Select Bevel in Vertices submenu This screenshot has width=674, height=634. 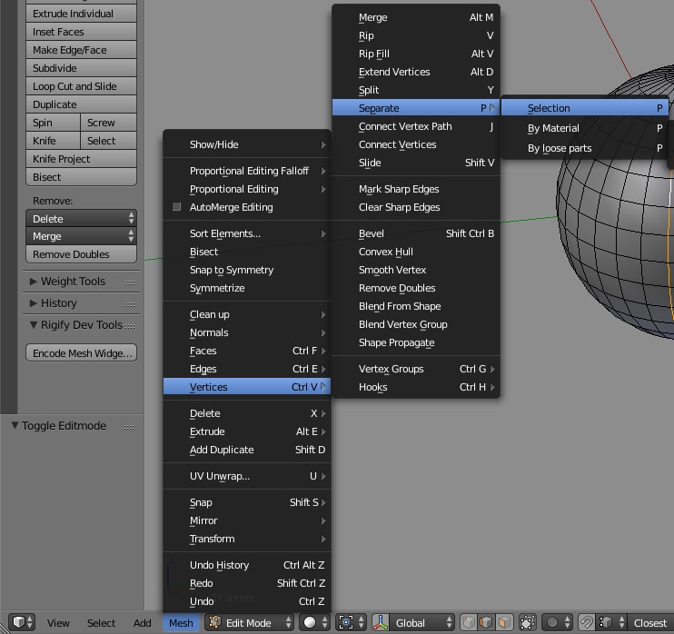(416, 233)
